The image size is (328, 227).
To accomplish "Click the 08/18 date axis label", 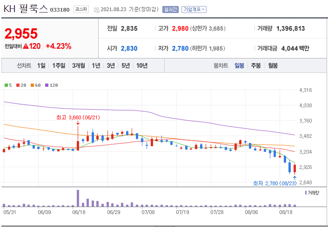I will (x=286, y=213).
